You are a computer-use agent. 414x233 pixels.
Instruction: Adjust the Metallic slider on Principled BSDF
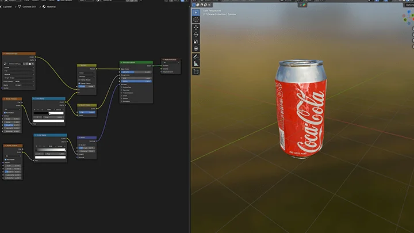[136, 72]
